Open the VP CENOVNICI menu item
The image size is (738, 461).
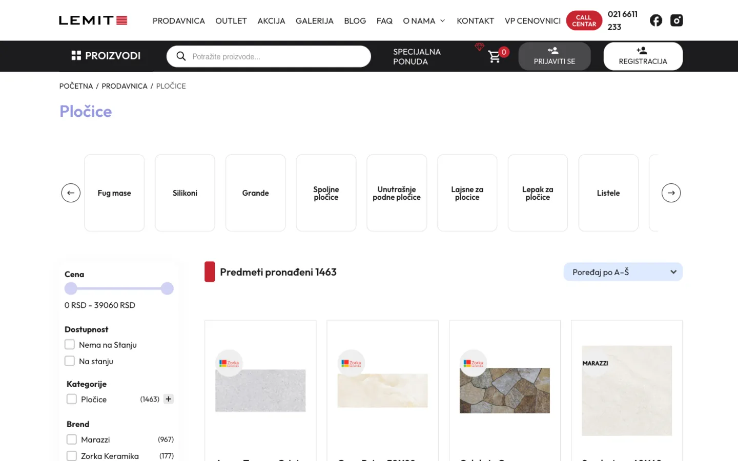point(532,21)
